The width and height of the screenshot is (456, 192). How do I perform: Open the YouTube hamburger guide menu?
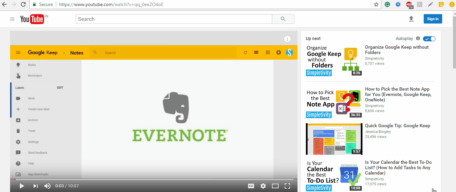click(12, 19)
